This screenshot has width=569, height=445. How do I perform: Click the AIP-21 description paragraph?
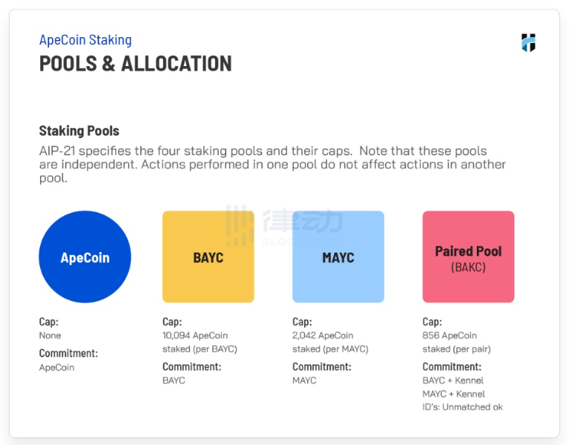(x=272, y=164)
